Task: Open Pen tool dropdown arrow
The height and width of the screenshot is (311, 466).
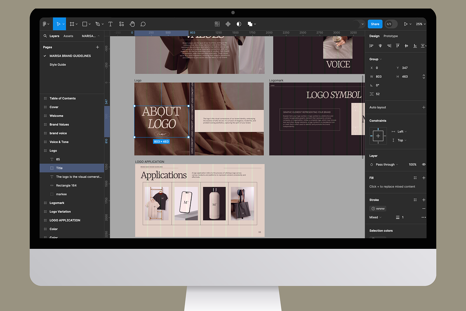Action: pos(102,24)
